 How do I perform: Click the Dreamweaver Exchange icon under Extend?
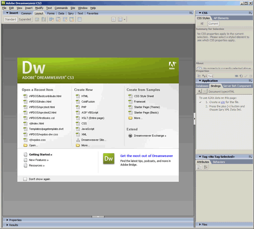tap(130, 136)
